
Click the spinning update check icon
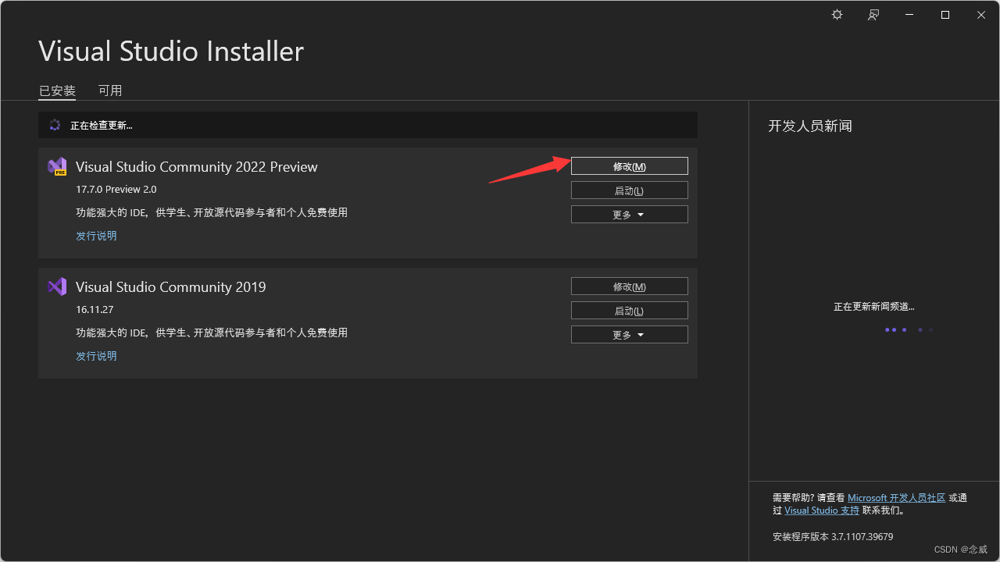[x=55, y=125]
